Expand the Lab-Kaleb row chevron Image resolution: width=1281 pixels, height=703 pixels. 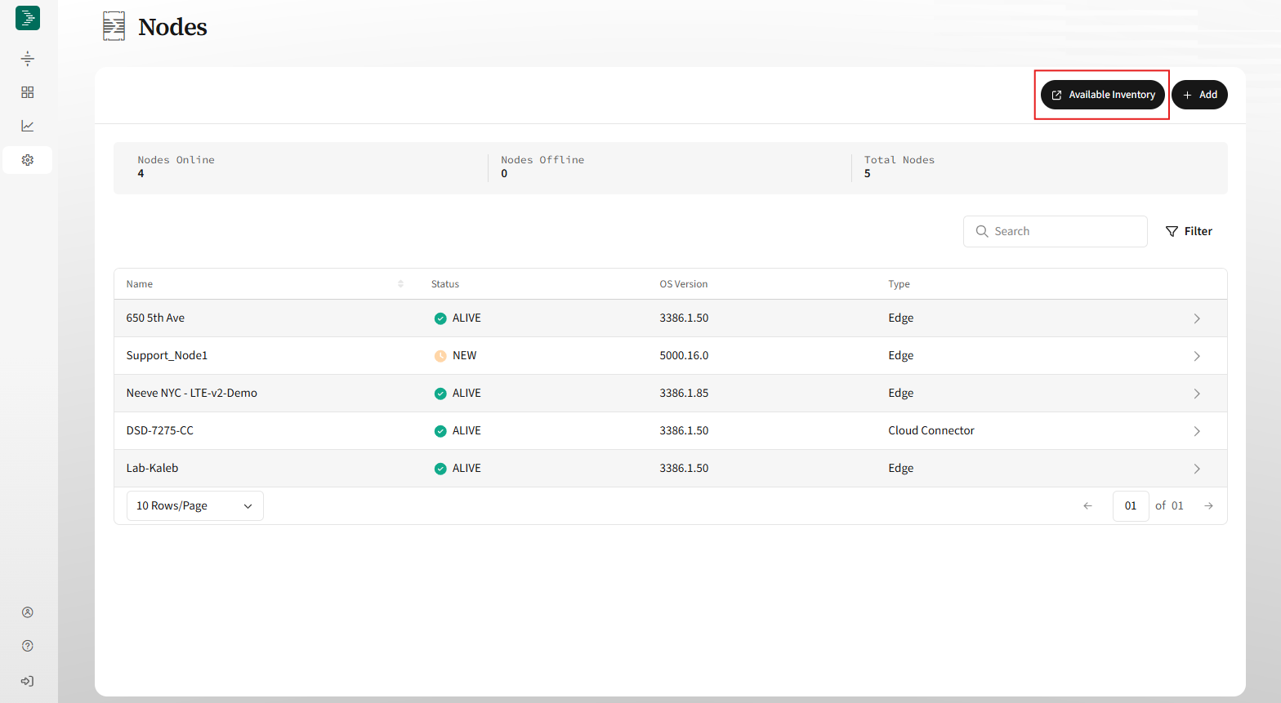[1197, 469]
